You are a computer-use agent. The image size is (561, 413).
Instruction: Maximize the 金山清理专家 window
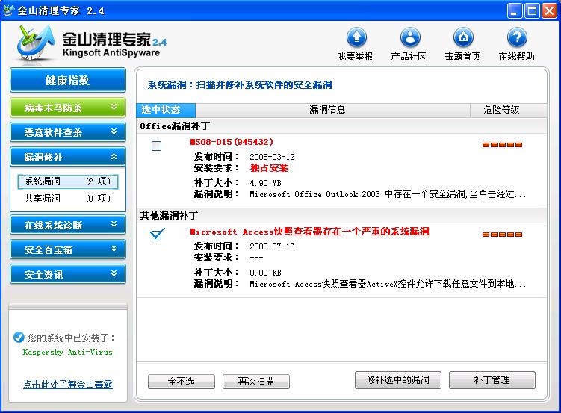[x=532, y=11]
